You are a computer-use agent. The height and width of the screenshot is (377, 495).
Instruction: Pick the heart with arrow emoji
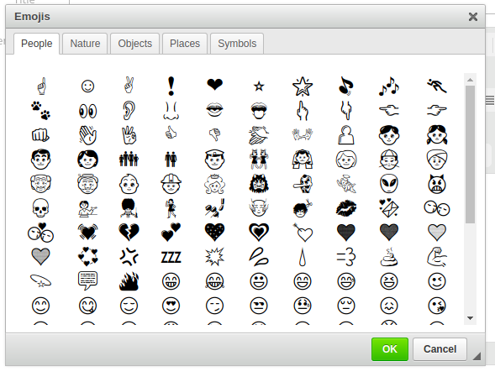click(x=303, y=233)
